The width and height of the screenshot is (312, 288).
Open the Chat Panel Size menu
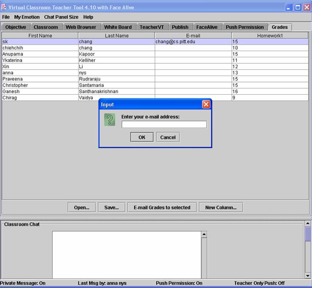61,17
